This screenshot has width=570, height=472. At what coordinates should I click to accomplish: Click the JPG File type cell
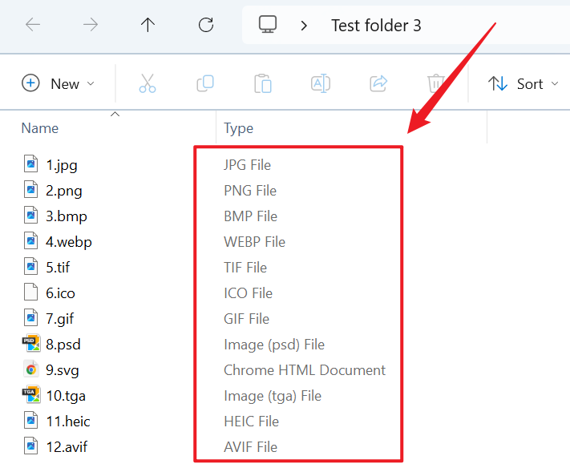click(247, 165)
